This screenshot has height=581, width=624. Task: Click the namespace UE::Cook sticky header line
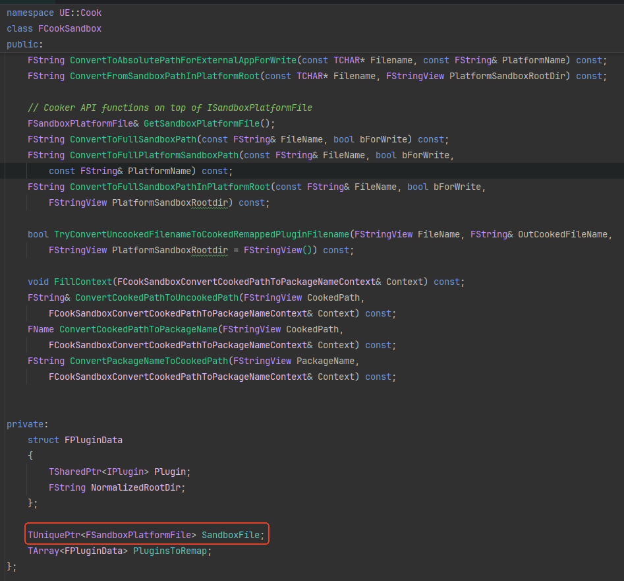click(54, 13)
